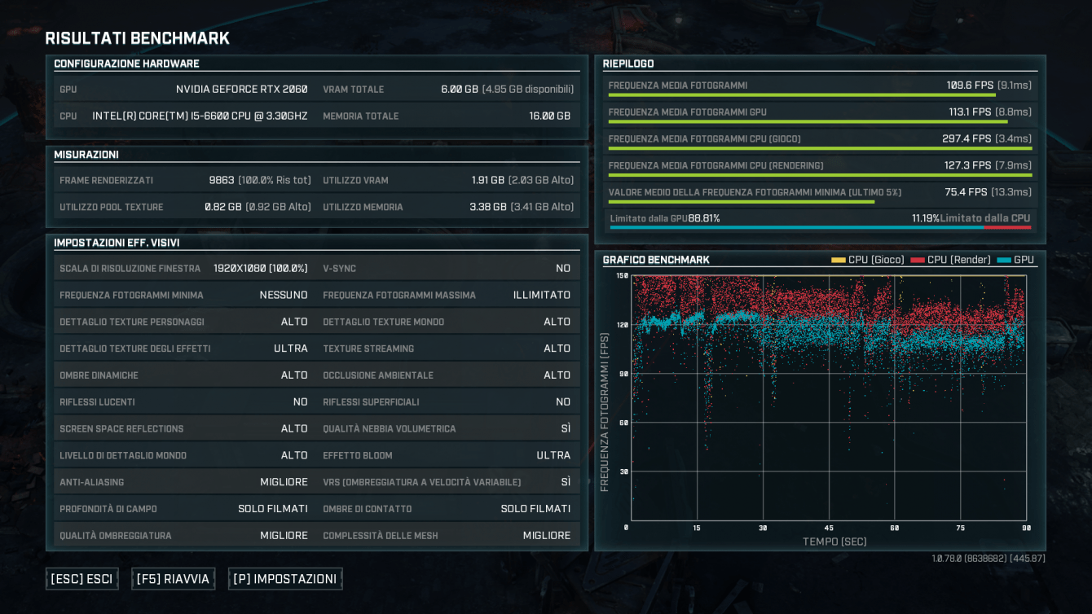Click the "INTEL(R) CORE(TM) I5-6600" CPU name
Screen dimensions: 1092x614
tap(200, 116)
